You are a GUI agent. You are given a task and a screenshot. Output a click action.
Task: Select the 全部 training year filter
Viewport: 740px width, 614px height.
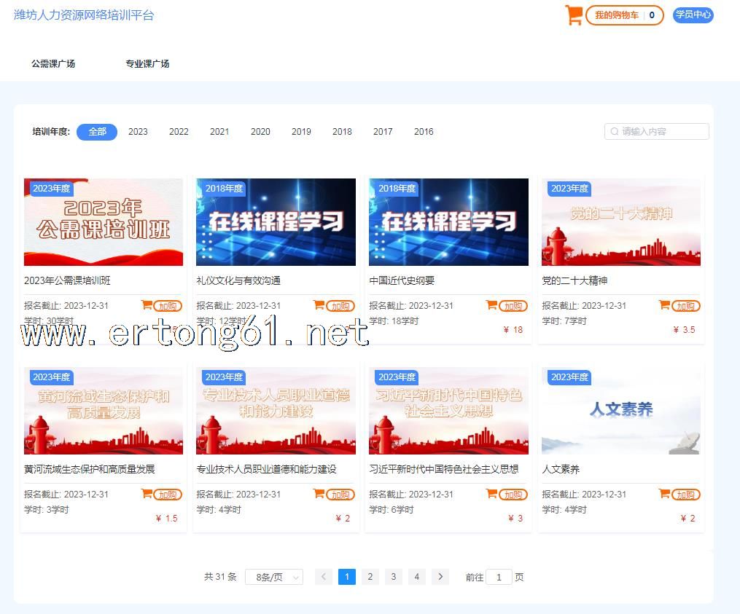[97, 132]
